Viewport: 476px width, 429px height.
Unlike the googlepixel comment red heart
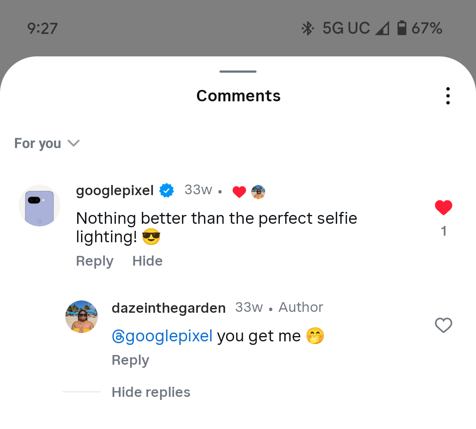coord(443,207)
